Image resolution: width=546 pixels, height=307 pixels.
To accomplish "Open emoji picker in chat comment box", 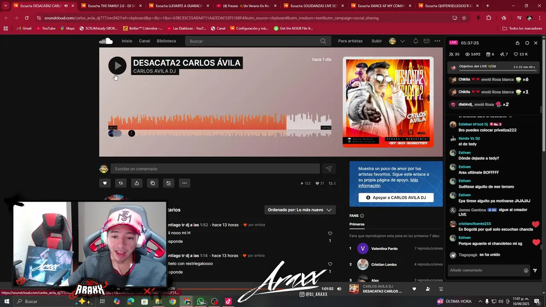I will 526,270.
